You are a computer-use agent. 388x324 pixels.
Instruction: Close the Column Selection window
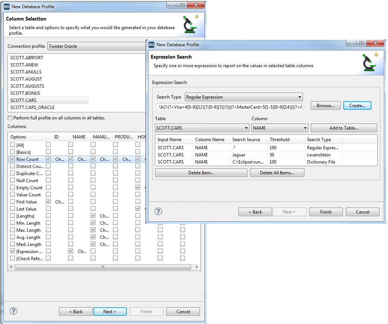tap(196, 5)
